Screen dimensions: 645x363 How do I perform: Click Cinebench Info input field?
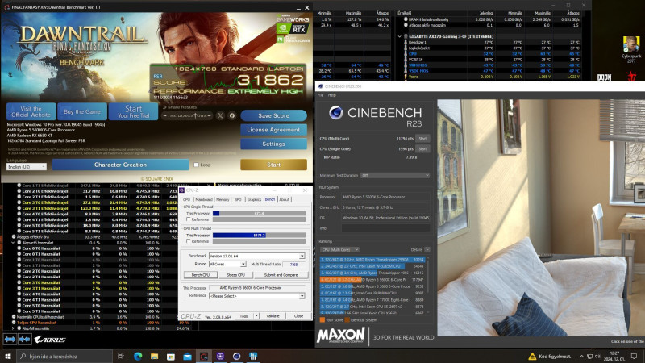point(386,228)
